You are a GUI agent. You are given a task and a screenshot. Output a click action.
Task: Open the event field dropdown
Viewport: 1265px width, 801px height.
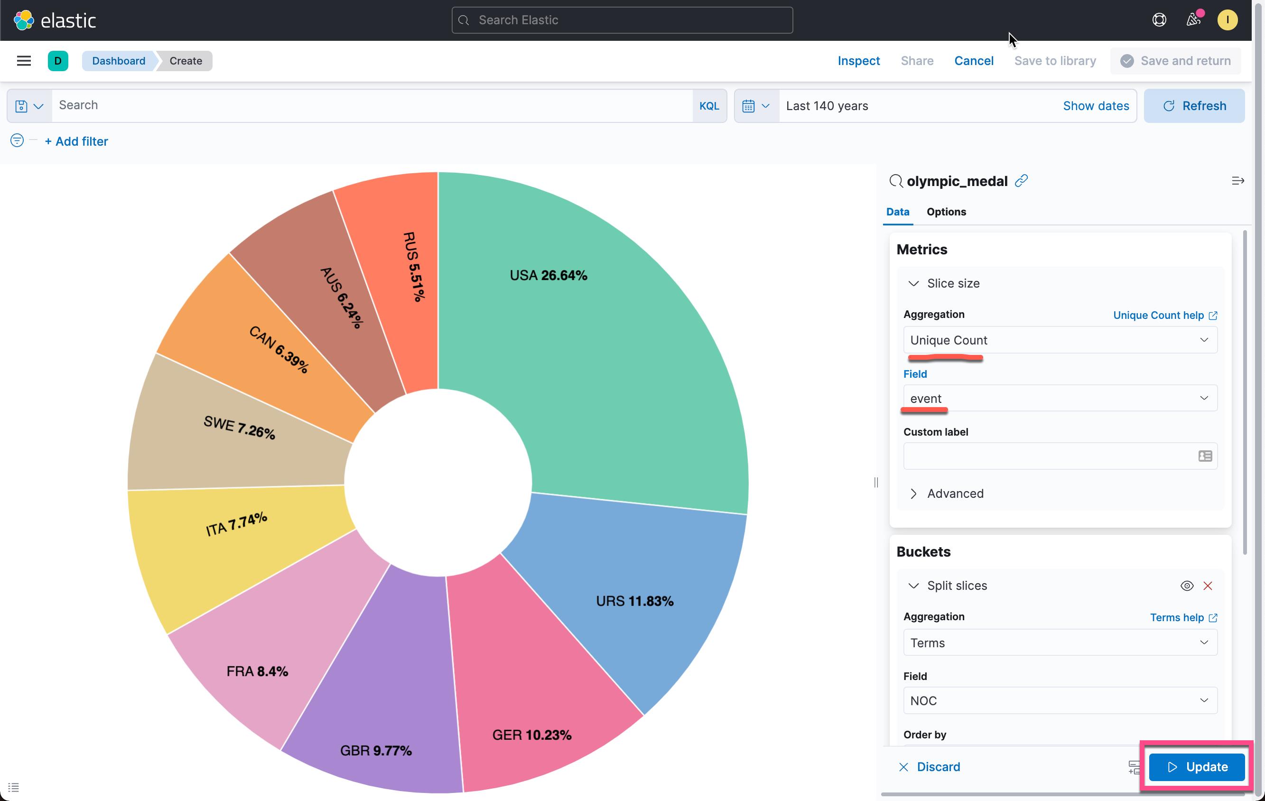(x=1060, y=398)
